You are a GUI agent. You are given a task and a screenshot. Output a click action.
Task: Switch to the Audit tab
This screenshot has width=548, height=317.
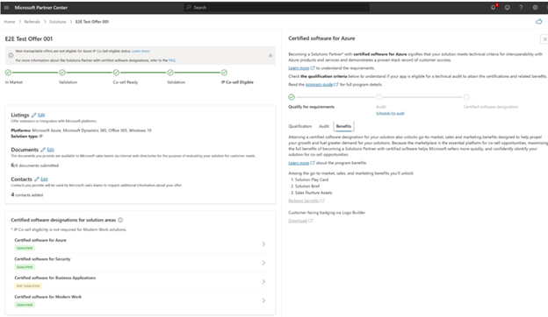tap(324, 126)
